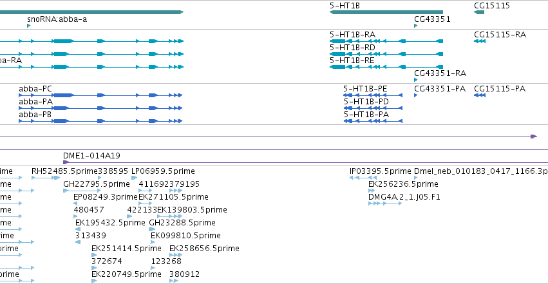Select the DMG4A.2_1.J05.F1 EST glyph
The image size is (548, 284).
pos(385,204)
